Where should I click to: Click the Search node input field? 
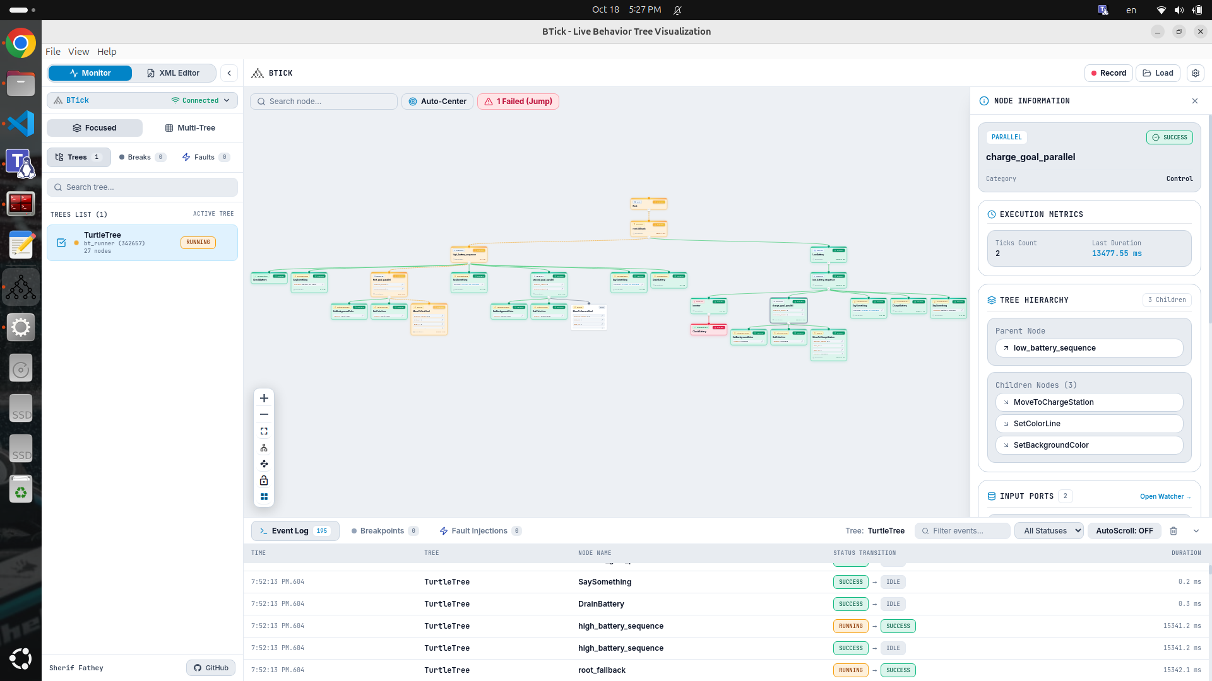324,102
